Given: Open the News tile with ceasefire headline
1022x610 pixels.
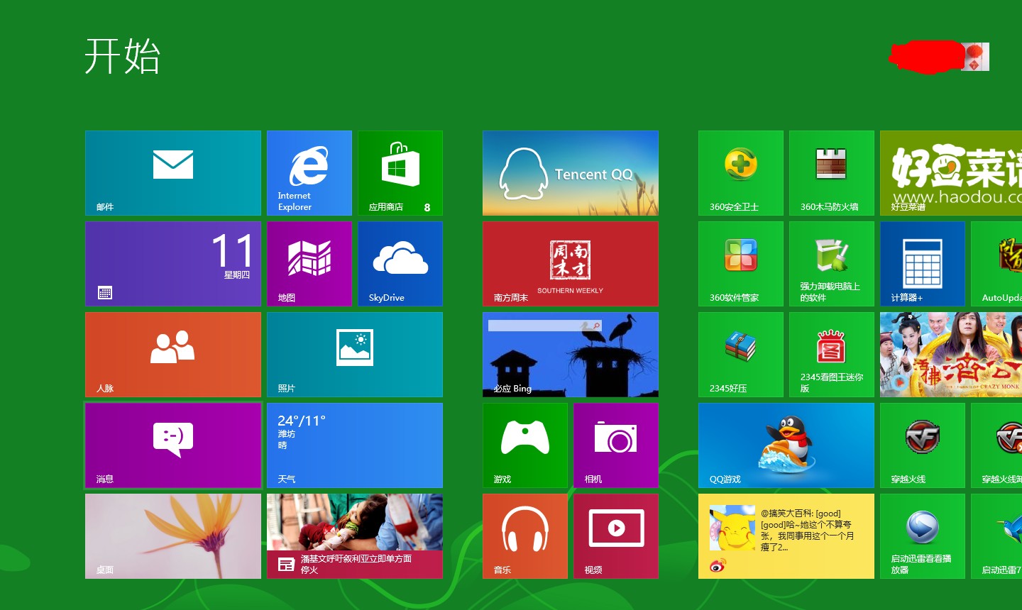Looking at the screenshot, I should point(355,536).
